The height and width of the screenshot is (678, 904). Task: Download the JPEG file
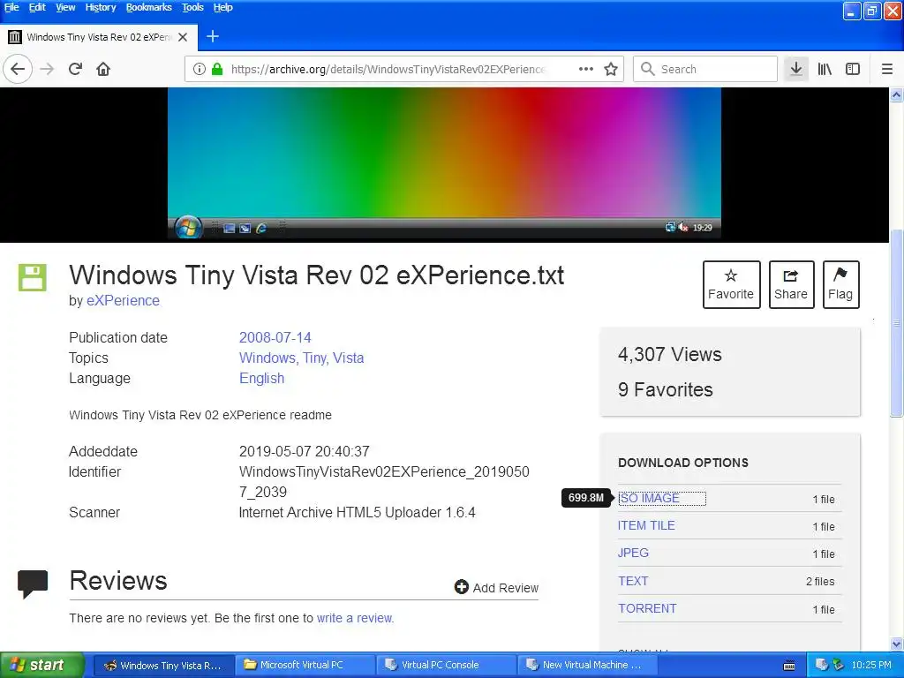633,553
